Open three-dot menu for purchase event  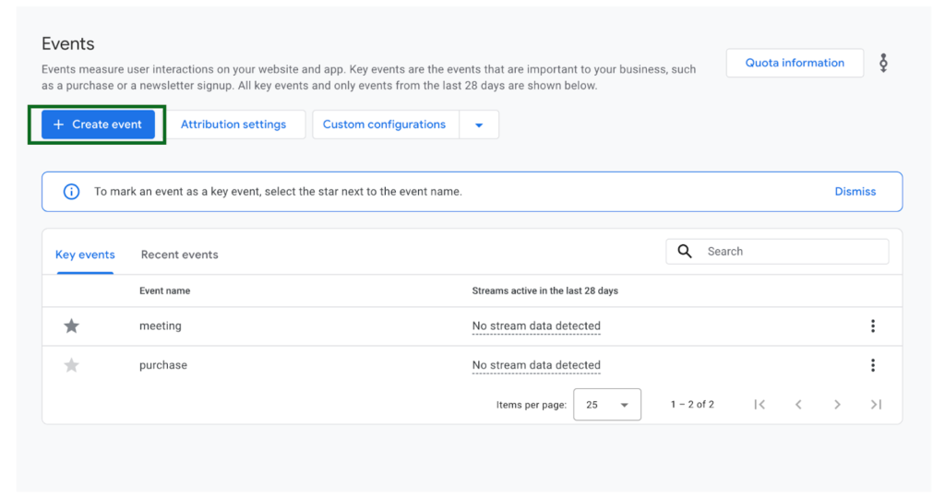click(x=872, y=365)
